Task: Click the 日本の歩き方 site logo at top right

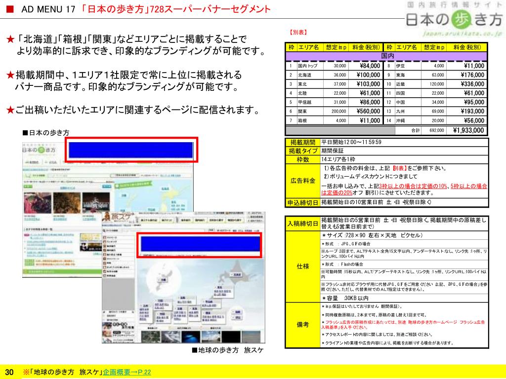Action: coord(455,20)
